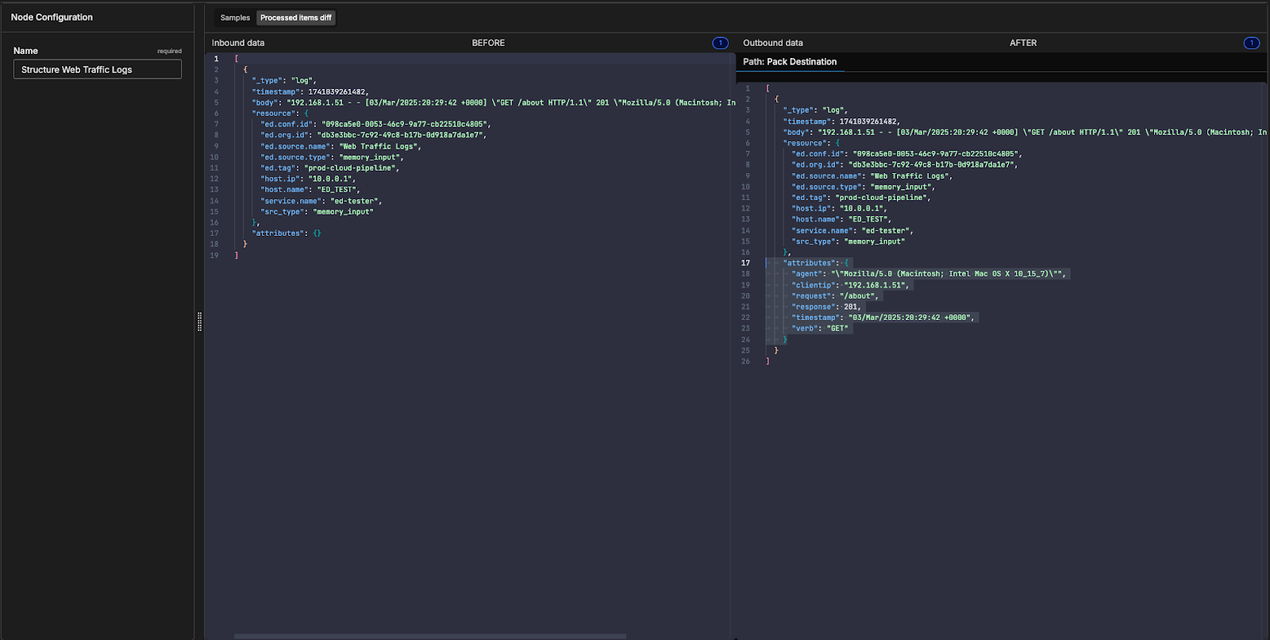Open the Path: Pack Destination tab
The height and width of the screenshot is (640, 1270).
tap(789, 62)
